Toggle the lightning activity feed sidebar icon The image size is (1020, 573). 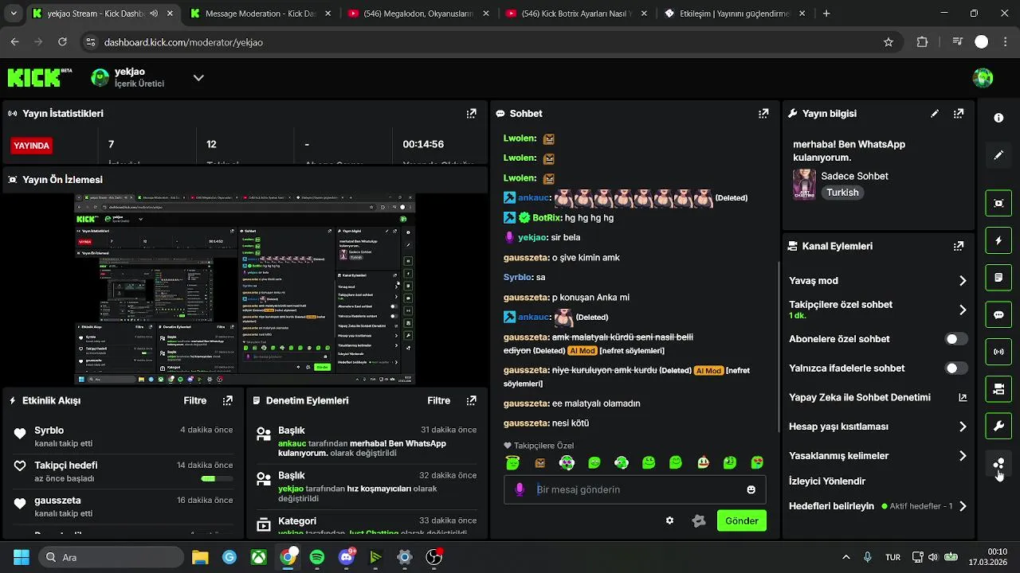tap(998, 240)
